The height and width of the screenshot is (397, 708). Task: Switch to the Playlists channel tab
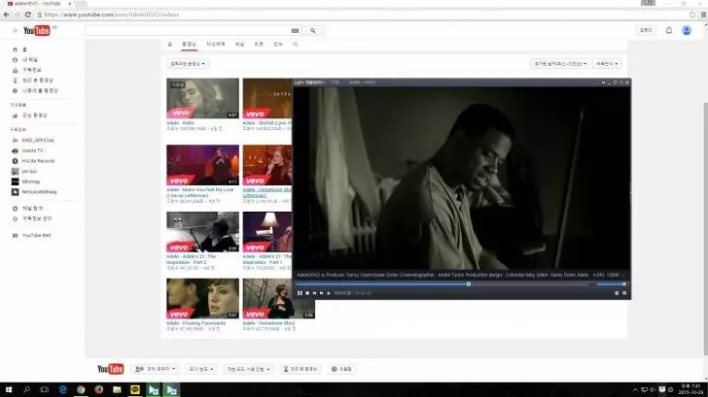tap(215, 44)
